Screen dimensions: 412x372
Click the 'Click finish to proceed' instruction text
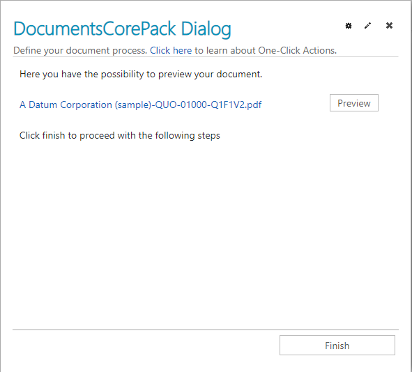pyautogui.click(x=119, y=135)
